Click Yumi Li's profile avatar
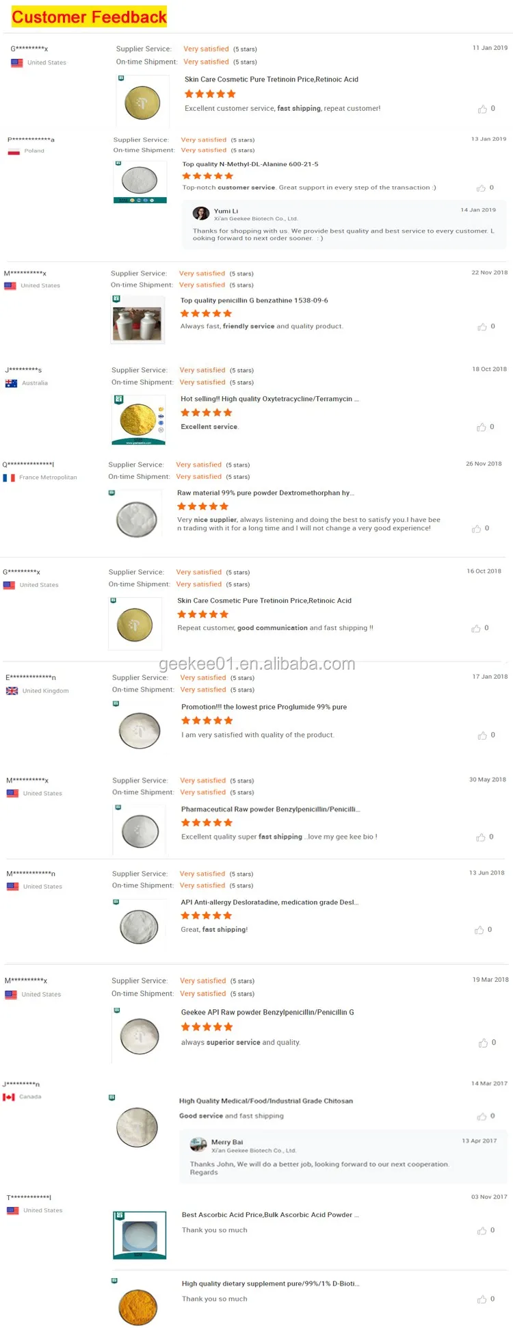Screen dimensions: 513x1328 (x=201, y=213)
